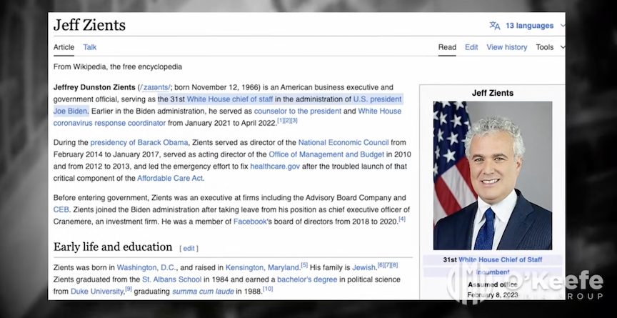Screen dimensions: 617x318
Task: Click the edit link beside Early life and education
Action: pyautogui.click(x=189, y=249)
